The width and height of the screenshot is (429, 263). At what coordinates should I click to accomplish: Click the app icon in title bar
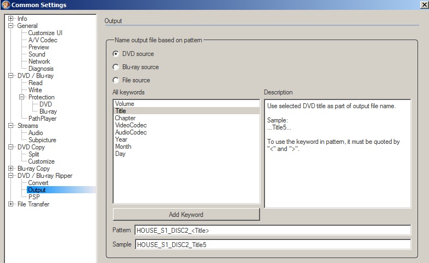click(6, 5)
